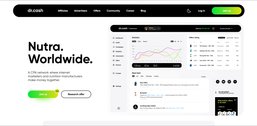Viewport: 257px width, 126px height.
Task: Open the Contest trophy icon
Action: click(114, 73)
